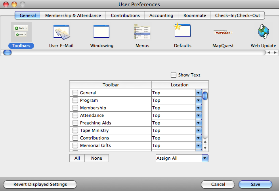
Task: Open the Windowing preferences icon
Action: click(x=101, y=32)
